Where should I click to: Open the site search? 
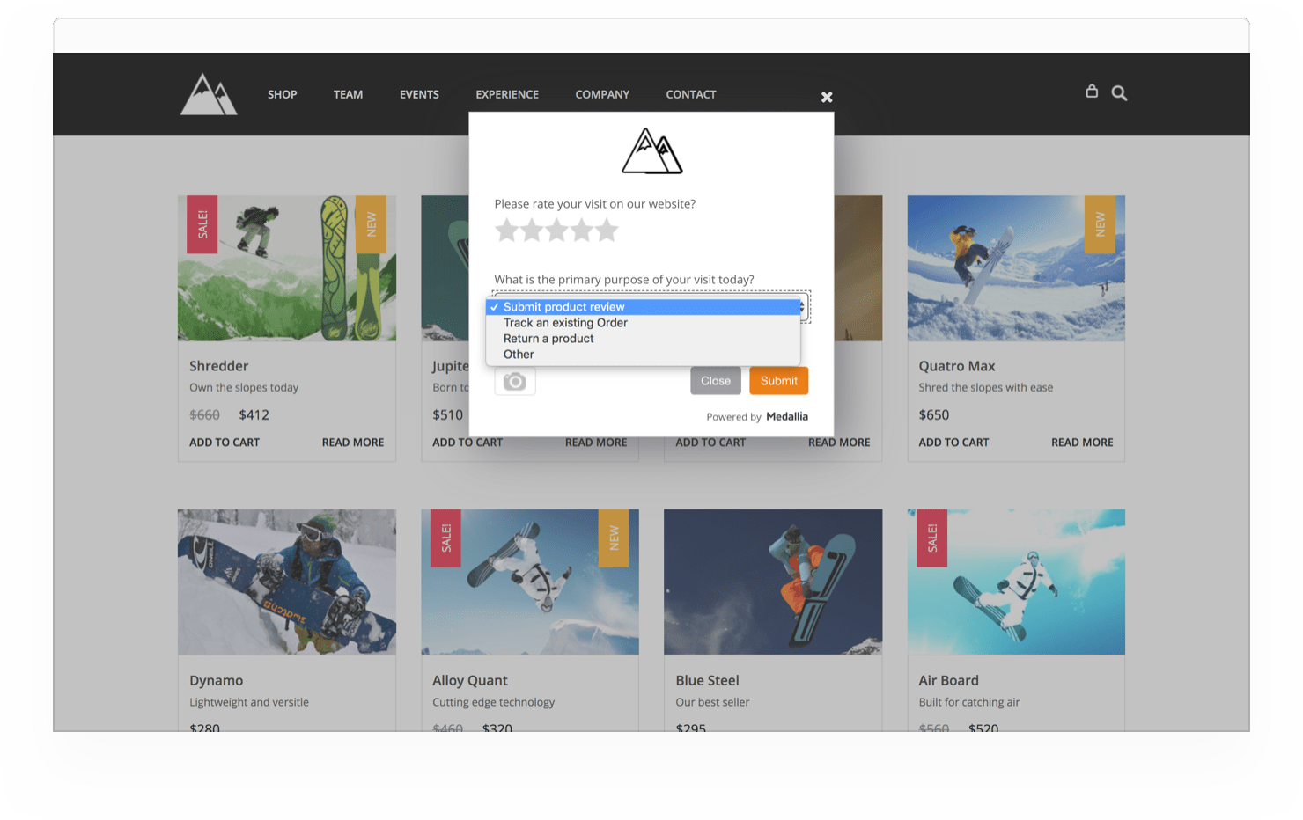1119,92
